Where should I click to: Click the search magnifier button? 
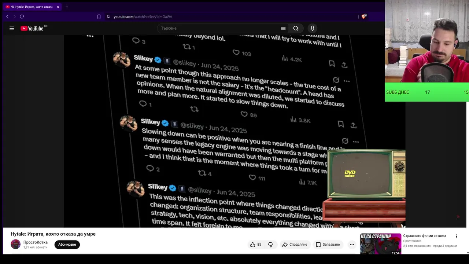pyautogui.click(x=296, y=28)
